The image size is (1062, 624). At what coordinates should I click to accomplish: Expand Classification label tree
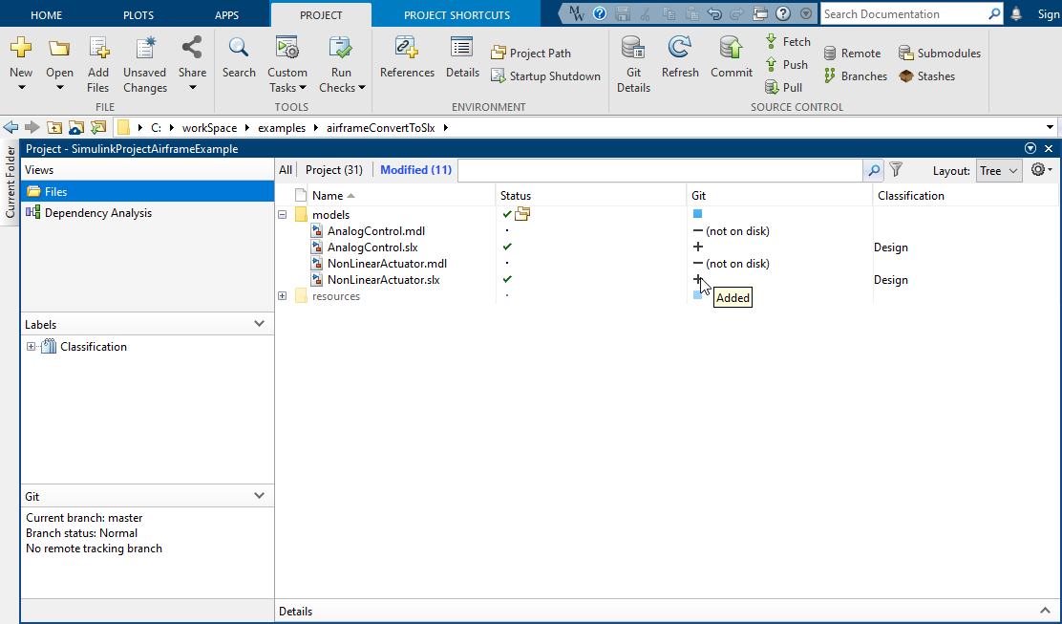point(31,347)
